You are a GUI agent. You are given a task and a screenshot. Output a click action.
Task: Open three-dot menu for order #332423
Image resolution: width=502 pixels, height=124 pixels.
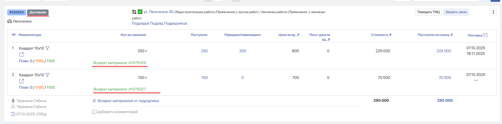click(493, 12)
